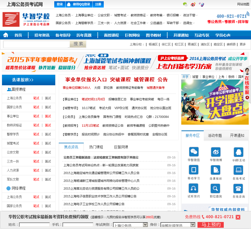Screen dimensions: 251x229
Task: Click the home icon in the navigation bar
Action: coord(5,35)
